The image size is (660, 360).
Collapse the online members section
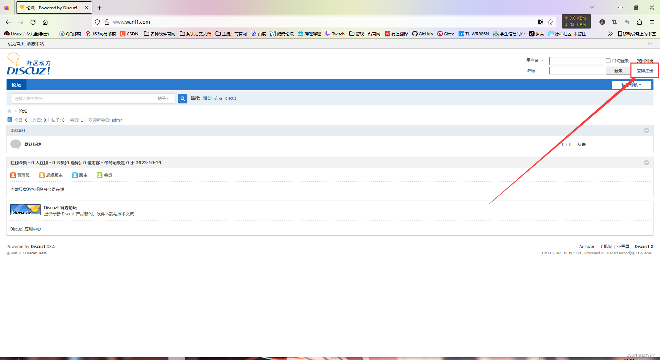point(647,163)
